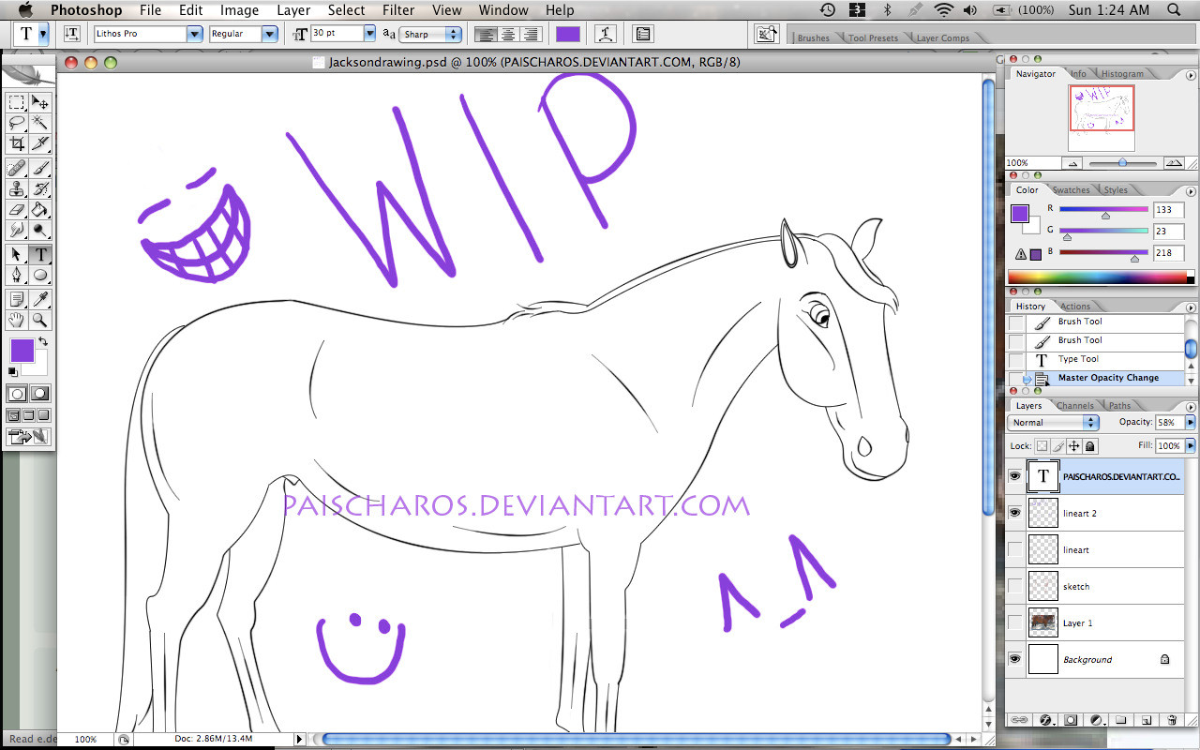Select the Rectangular Marquee tool

[x=17, y=103]
